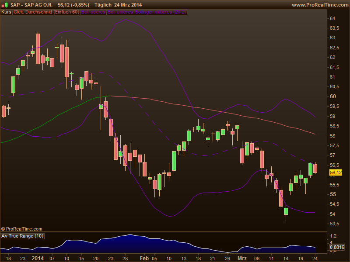Click the 62 price axis label
The width and height of the screenshot is (350, 262).
pos(332,57)
